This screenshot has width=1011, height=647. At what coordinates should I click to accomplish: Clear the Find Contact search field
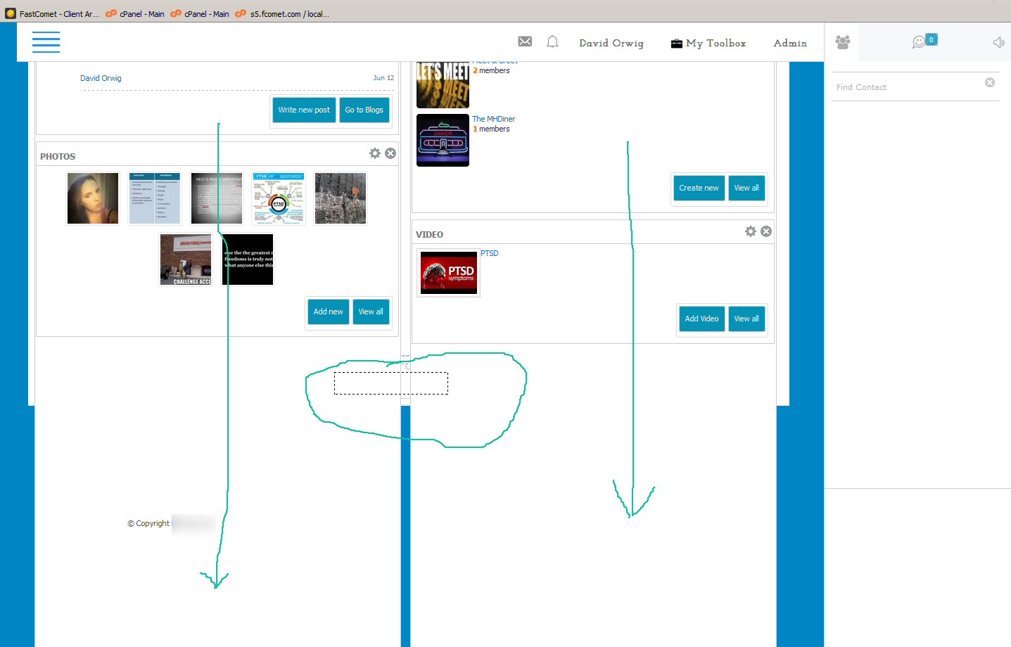point(989,83)
